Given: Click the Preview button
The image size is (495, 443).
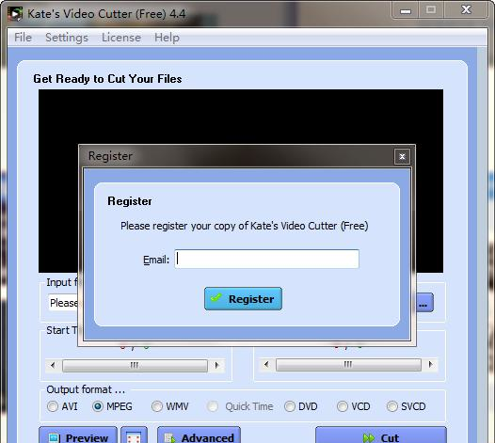Looking at the screenshot, I should click(78, 435).
